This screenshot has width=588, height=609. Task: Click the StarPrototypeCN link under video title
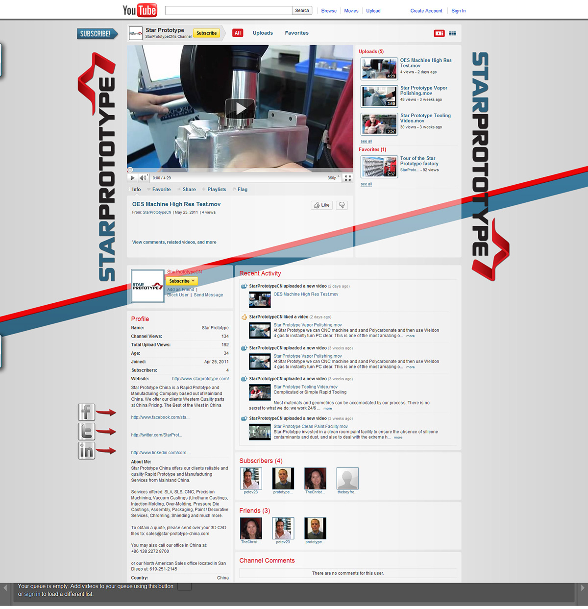(x=157, y=213)
